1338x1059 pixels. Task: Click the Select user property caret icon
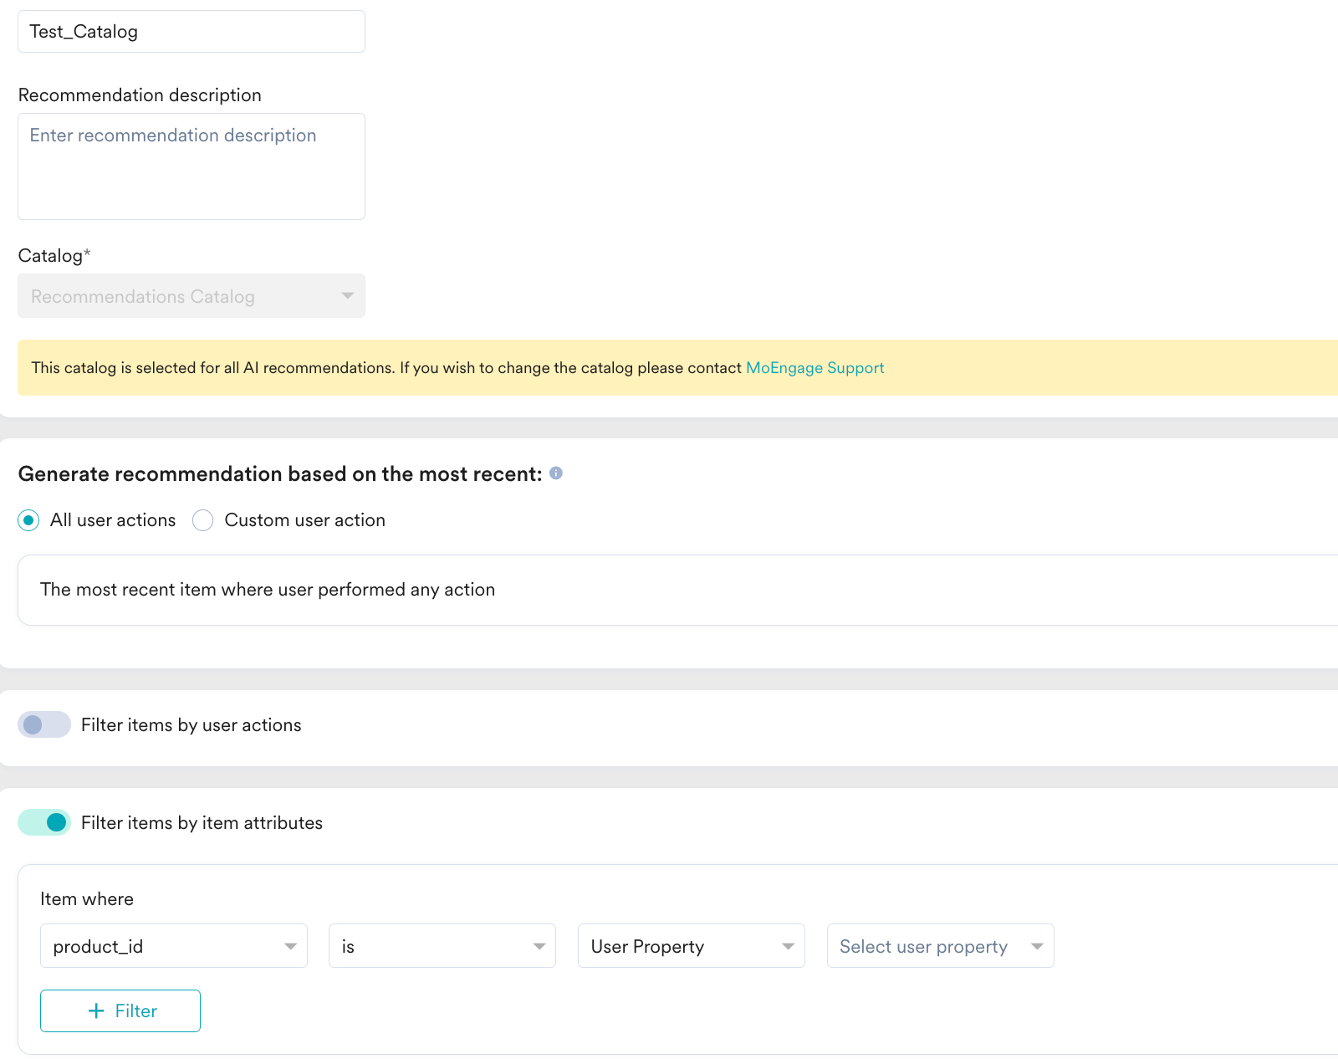[x=1037, y=946]
